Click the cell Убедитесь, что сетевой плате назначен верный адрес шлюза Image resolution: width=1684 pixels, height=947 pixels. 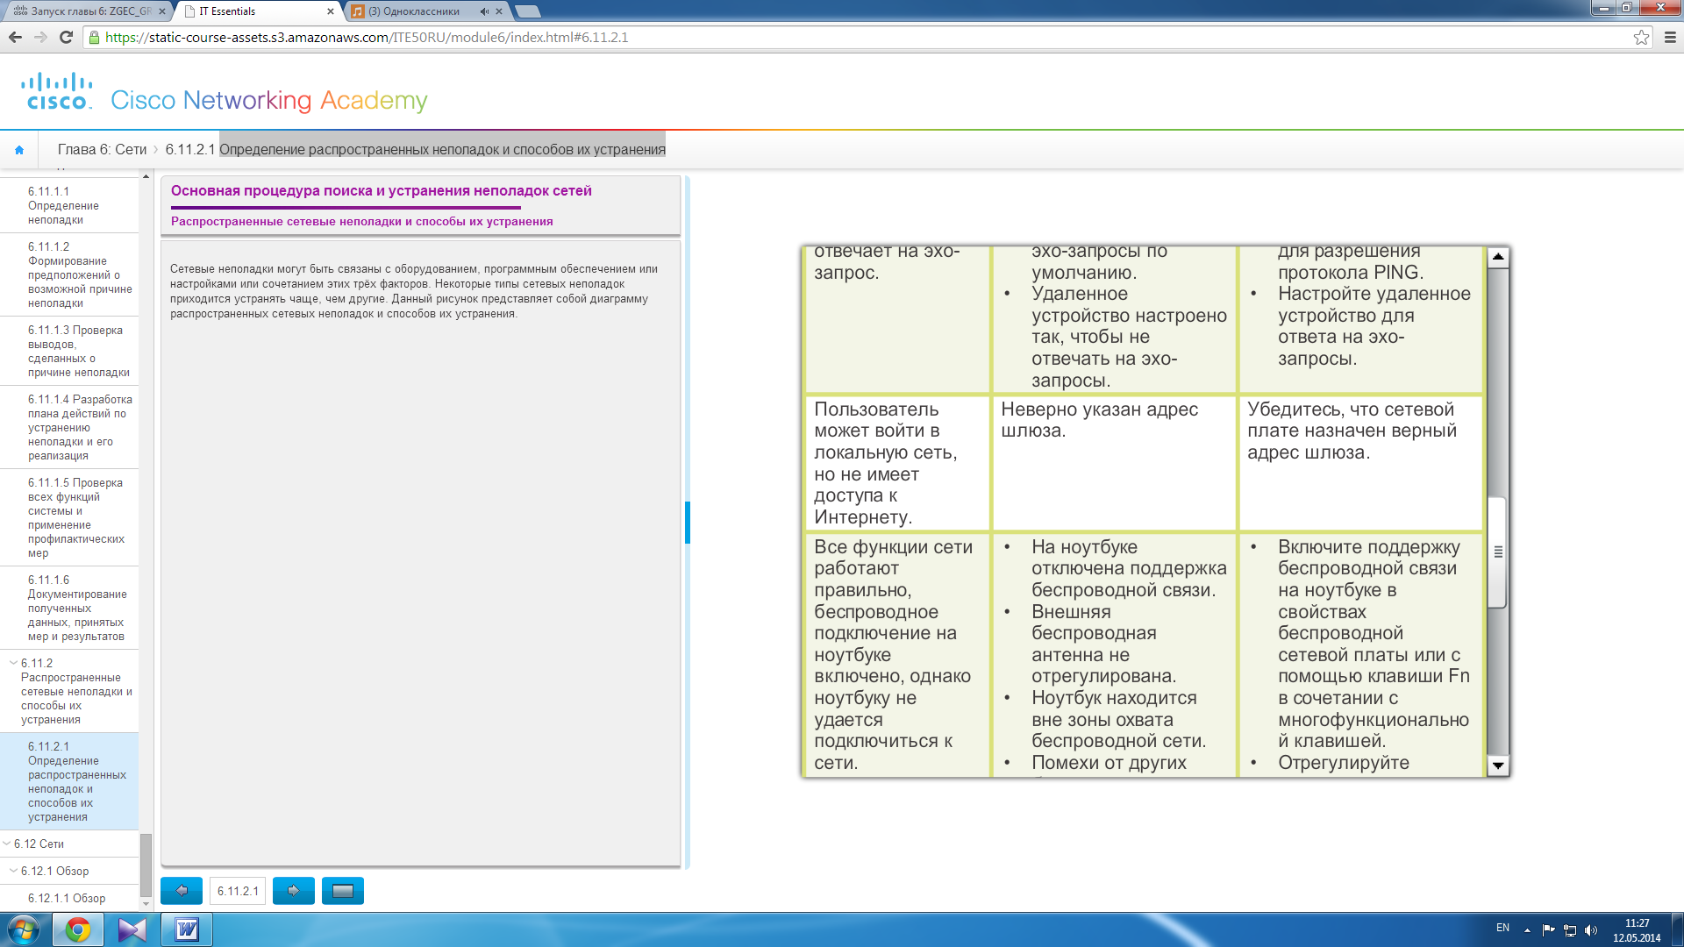coord(1360,463)
